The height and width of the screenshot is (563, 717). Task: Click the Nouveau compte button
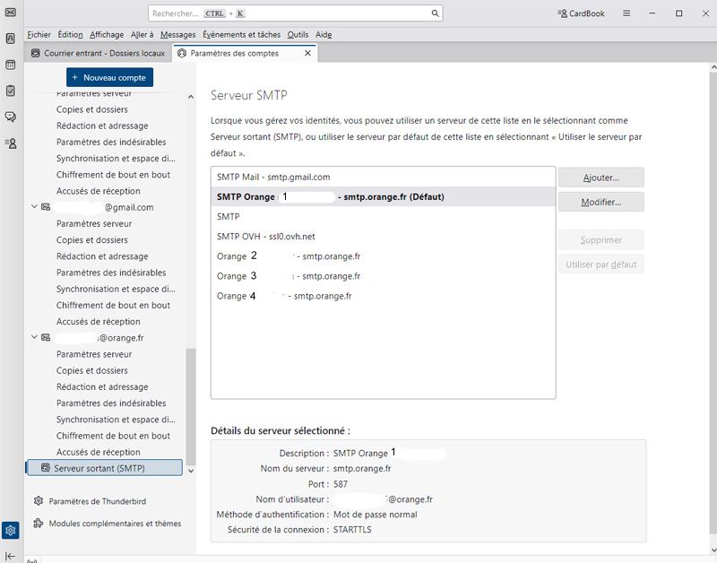coord(109,77)
